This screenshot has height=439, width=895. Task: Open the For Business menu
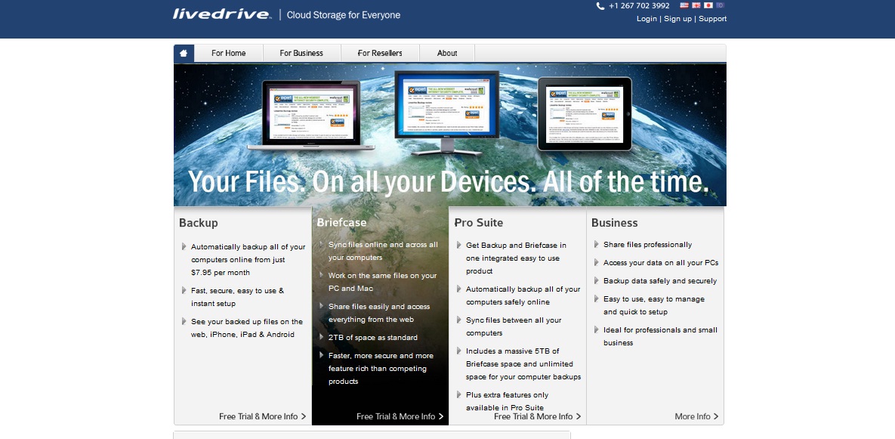pos(301,53)
